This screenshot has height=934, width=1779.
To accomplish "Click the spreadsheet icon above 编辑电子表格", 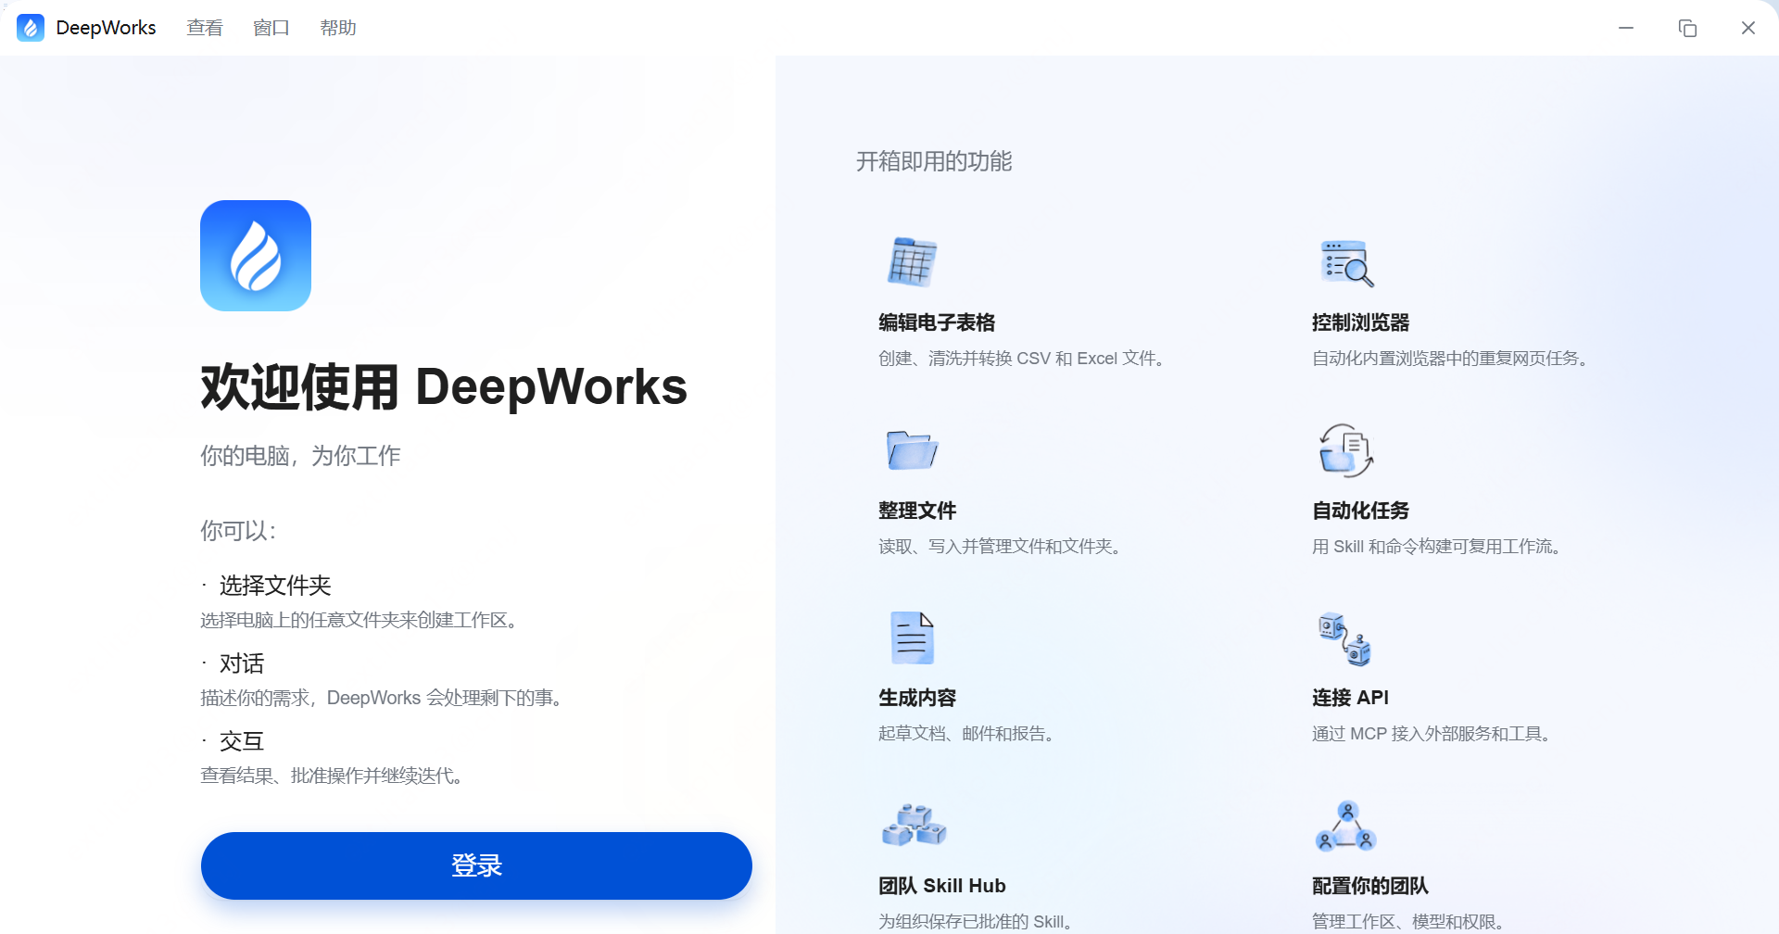I will click(912, 262).
